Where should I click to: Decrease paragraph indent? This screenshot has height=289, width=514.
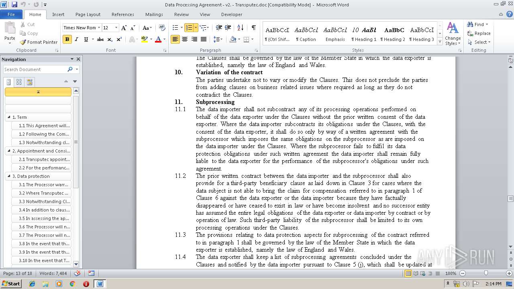pyautogui.click(x=219, y=28)
